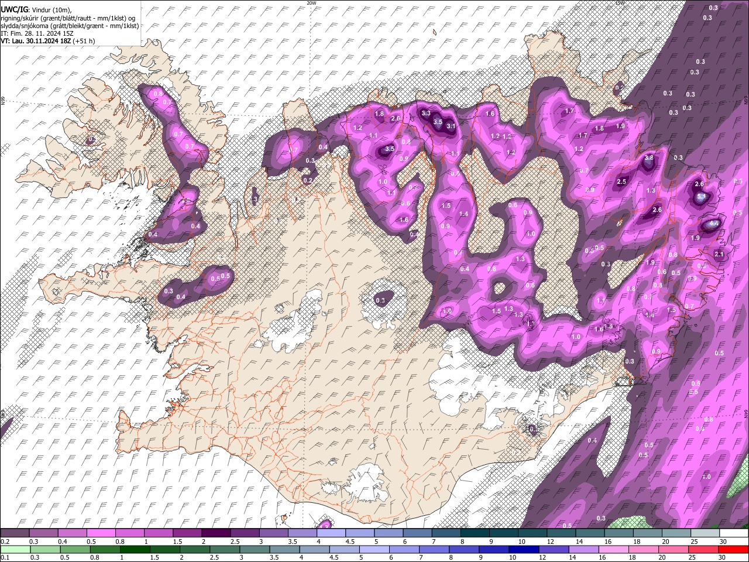This screenshot has width=749, height=562.
Task: Select the upper legend swatch starting at 1
Action: (x=159, y=533)
